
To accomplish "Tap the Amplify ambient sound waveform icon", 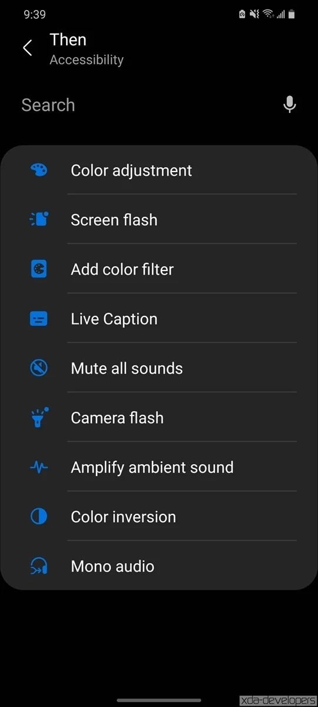I will point(38,467).
